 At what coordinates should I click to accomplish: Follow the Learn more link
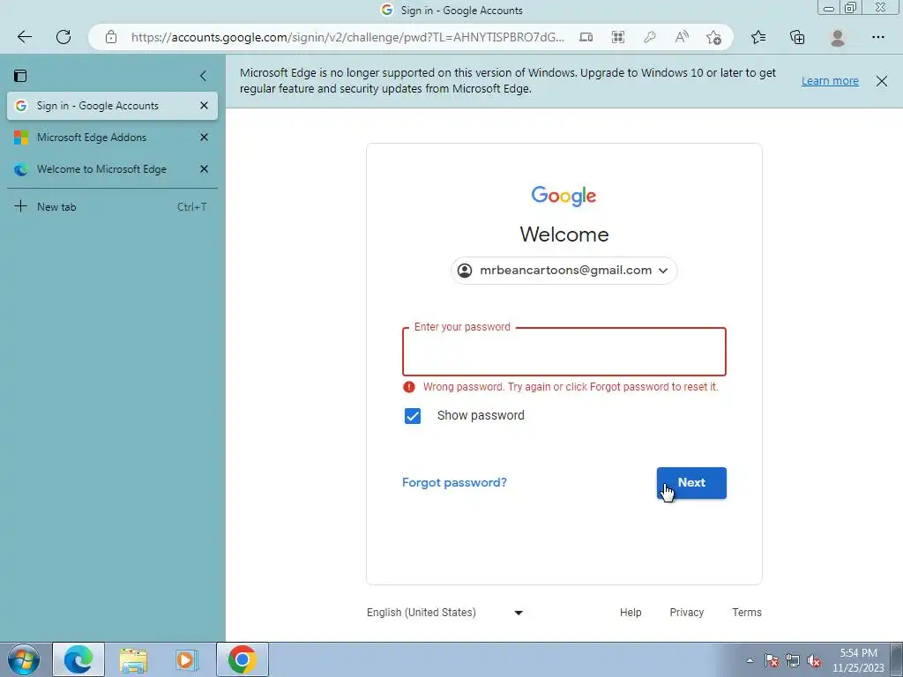click(830, 80)
